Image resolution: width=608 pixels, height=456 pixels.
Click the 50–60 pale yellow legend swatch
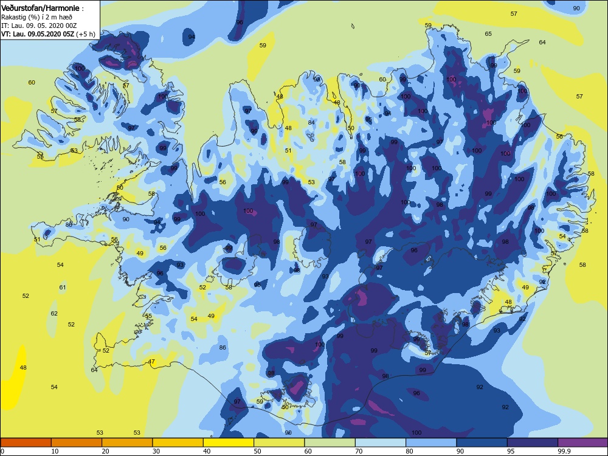pos(279,443)
